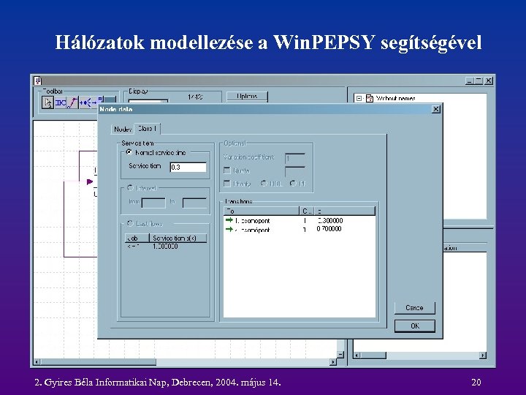Click the 0.300000 probability value
Image resolution: width=526 pixels, height=395 pixels.
(x=329, y=221)
